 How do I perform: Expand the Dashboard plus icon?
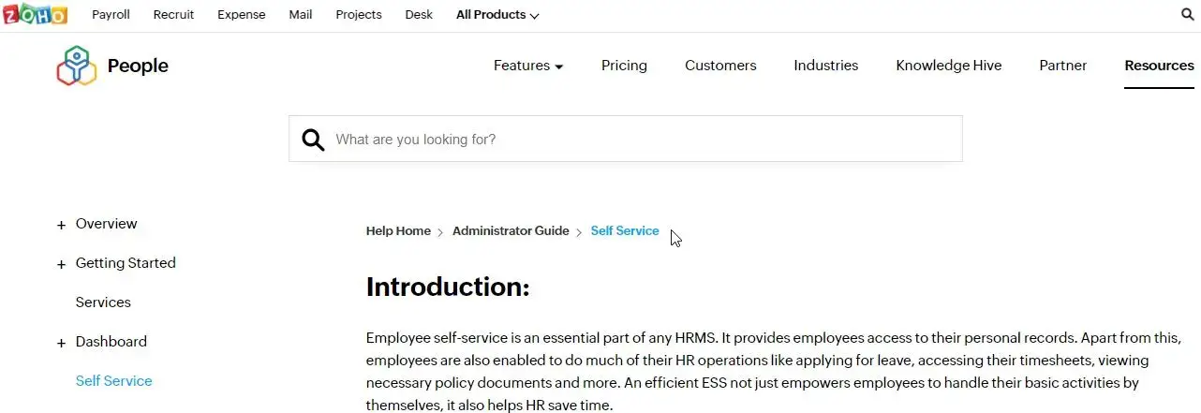click(x=62, y=343)
